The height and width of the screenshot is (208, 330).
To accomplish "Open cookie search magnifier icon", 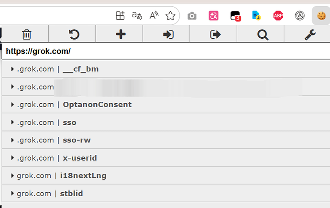I will pos(263,34).
